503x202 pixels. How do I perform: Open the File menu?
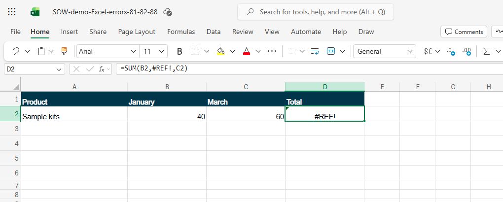pyautogui.click(x=15, y=32)
